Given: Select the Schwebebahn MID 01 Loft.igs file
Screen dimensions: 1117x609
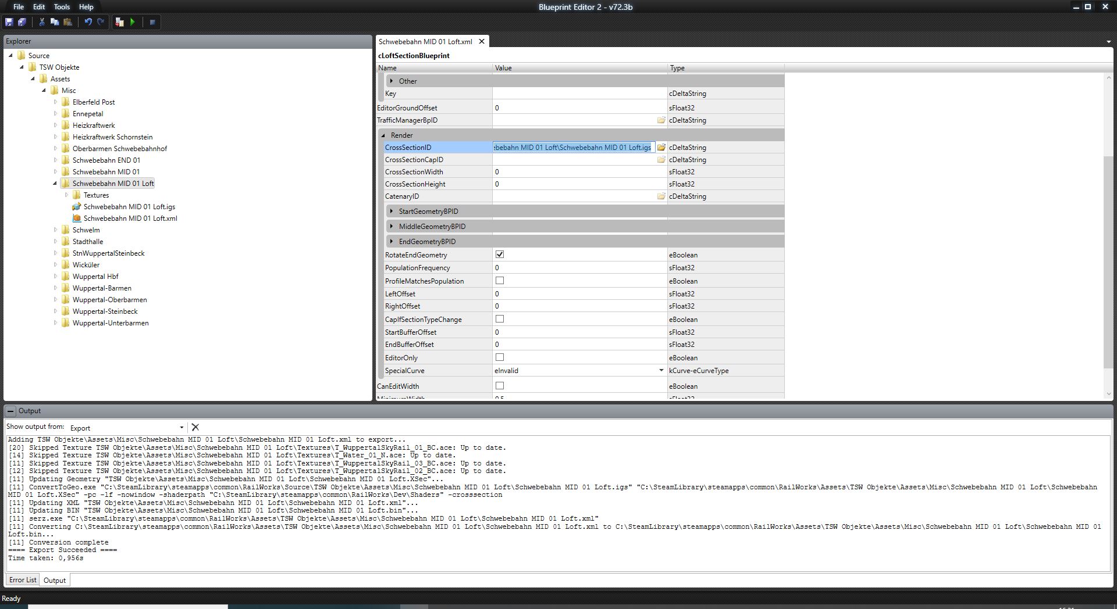Looking at the screenshot, I should pyautogui.click(x=129, y=207).
